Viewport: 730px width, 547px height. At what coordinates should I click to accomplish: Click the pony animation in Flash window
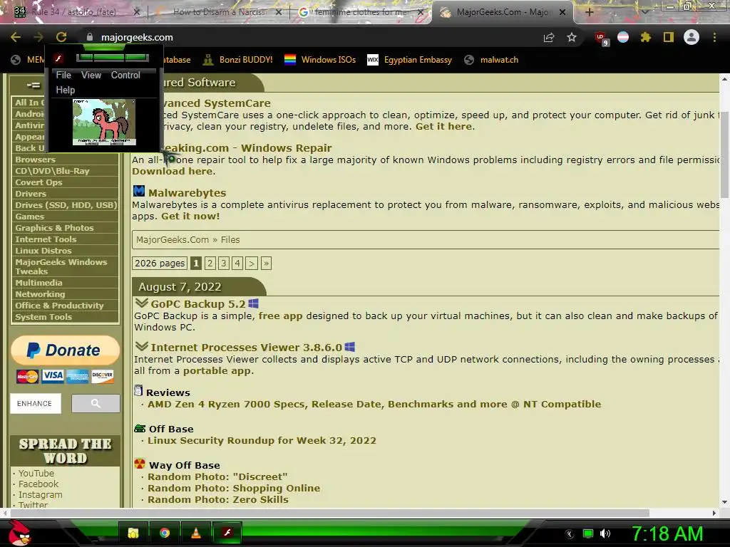tap(104, 122)
